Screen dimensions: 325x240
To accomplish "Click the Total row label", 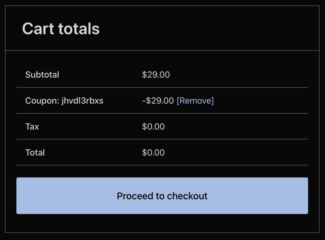I will (35, 153).
